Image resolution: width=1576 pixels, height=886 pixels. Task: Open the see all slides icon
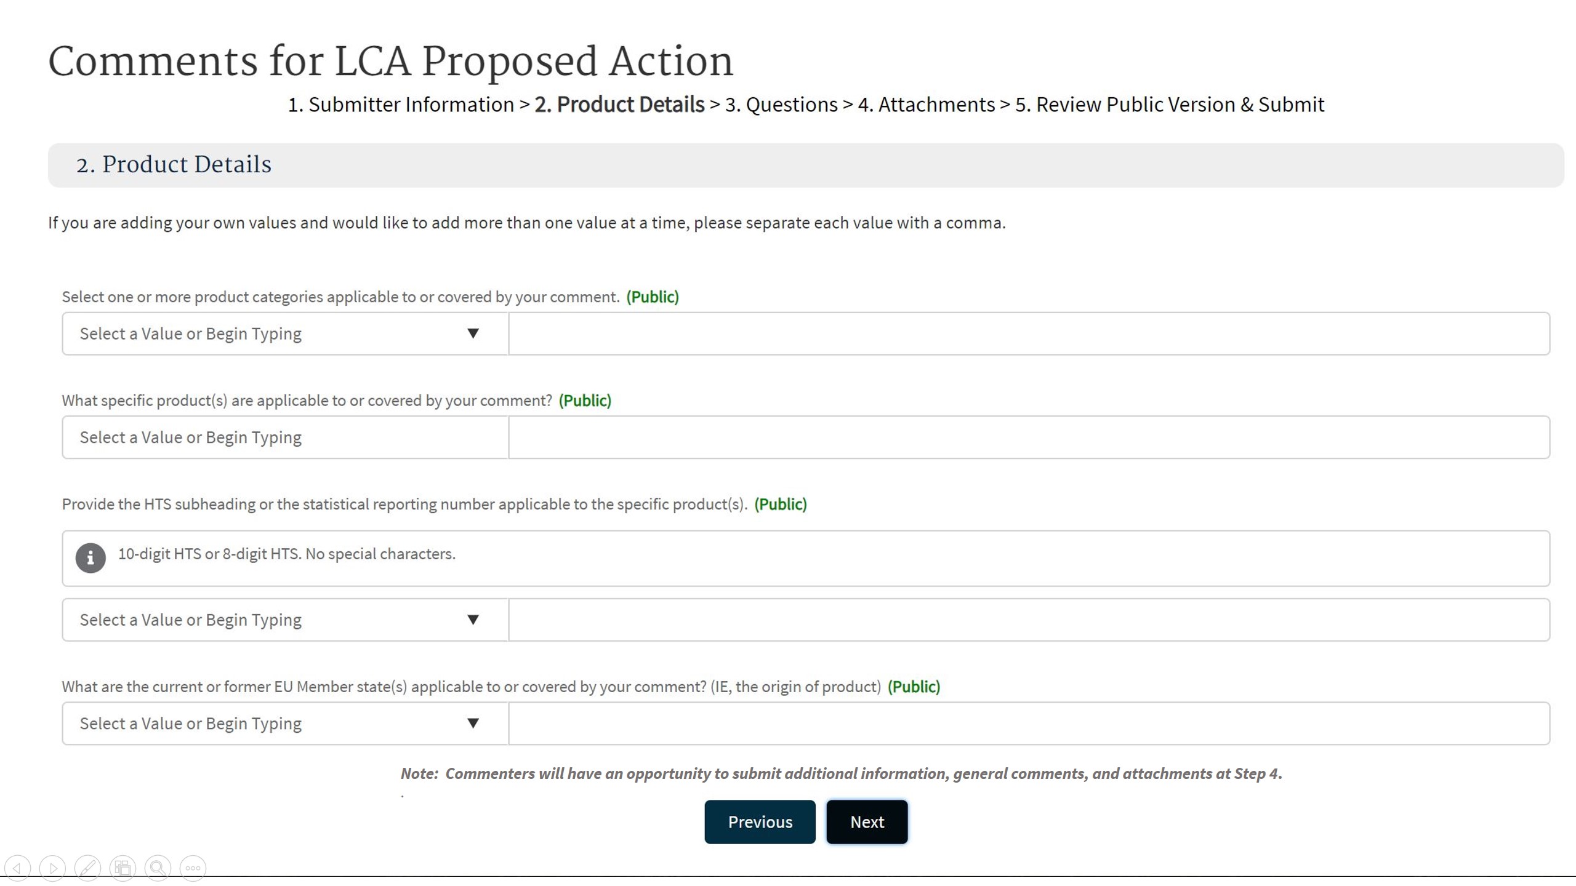coord(123,868)
